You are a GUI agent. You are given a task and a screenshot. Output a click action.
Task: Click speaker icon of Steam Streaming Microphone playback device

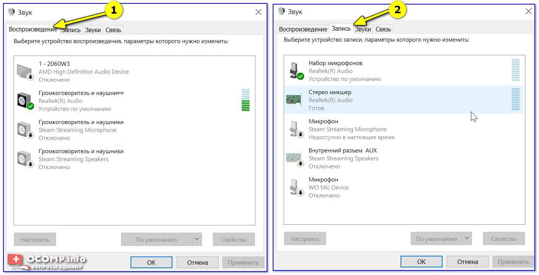point(25,130)
